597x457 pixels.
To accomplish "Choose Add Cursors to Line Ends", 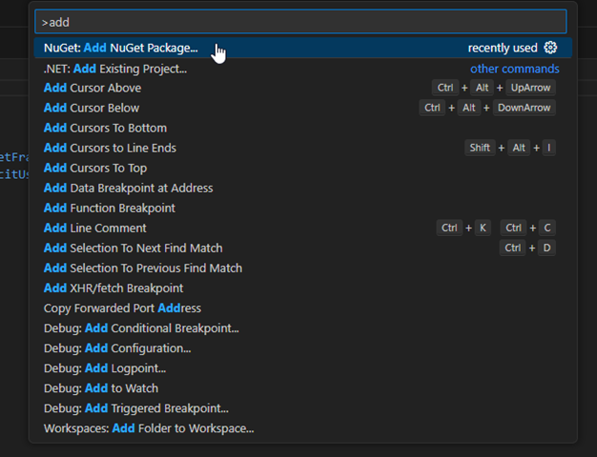I will 302,148.
